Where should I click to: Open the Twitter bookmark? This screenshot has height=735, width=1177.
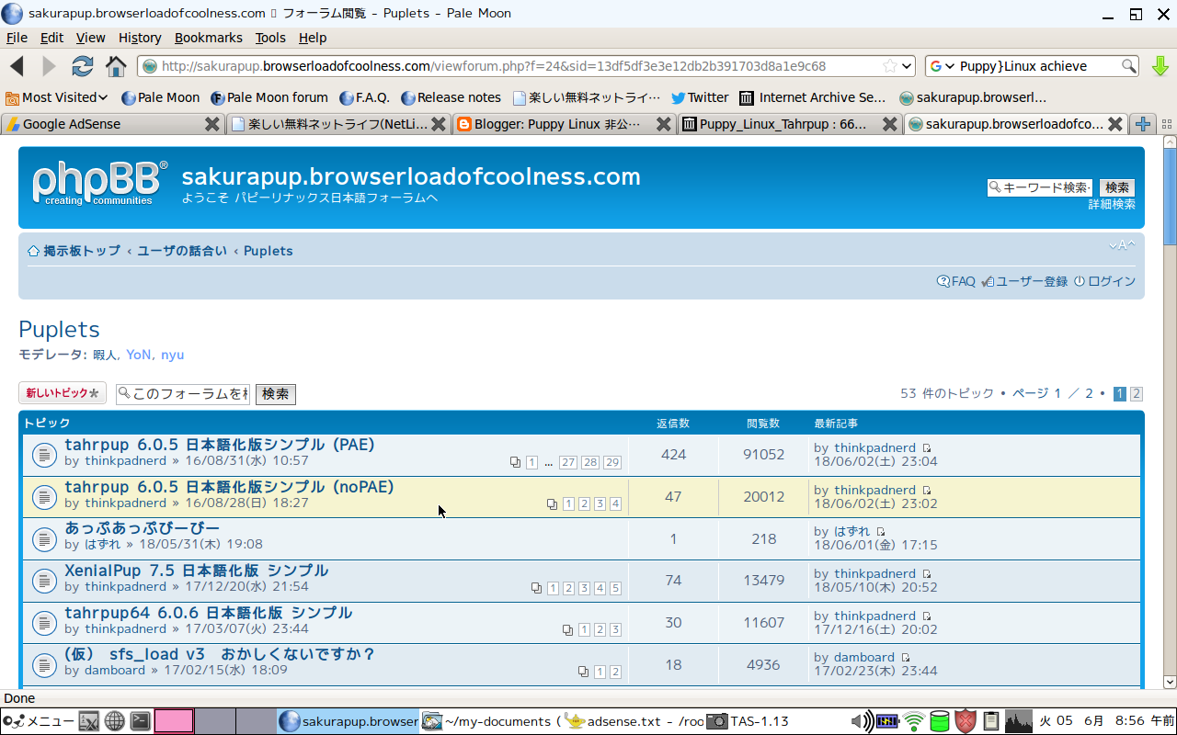pyautogui.click(x=699, y=97)
